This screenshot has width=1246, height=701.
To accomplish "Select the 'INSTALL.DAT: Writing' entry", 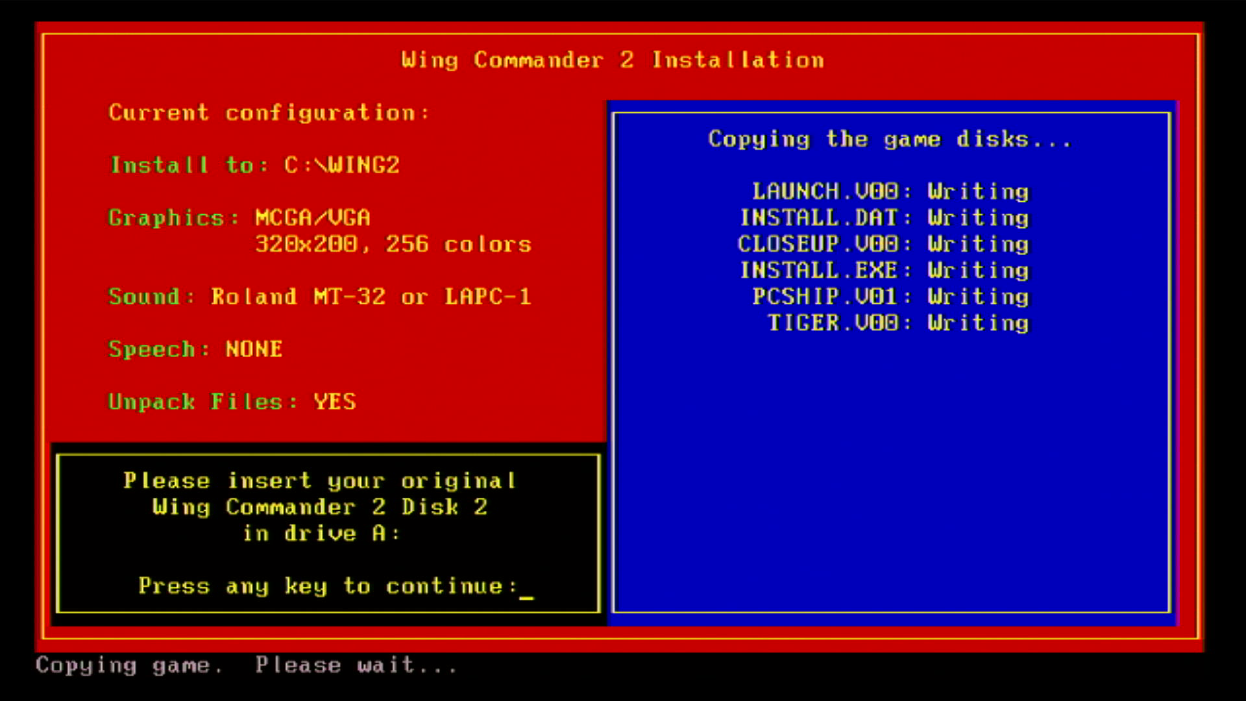I will coord(884,218).
